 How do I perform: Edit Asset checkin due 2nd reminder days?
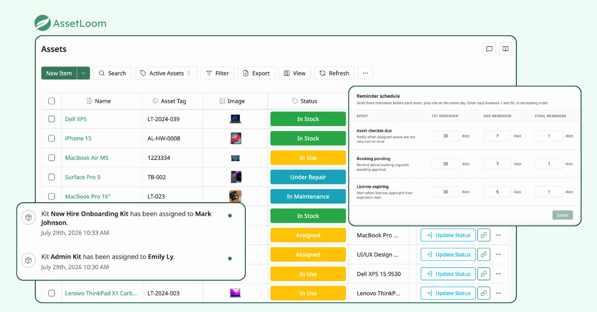(497, 136)
